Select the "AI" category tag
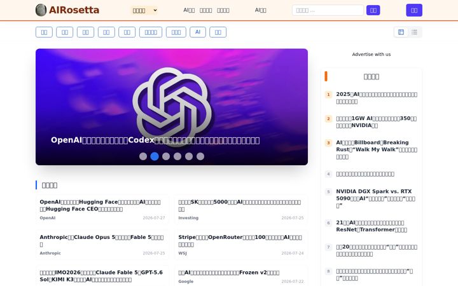 point(198,32)
